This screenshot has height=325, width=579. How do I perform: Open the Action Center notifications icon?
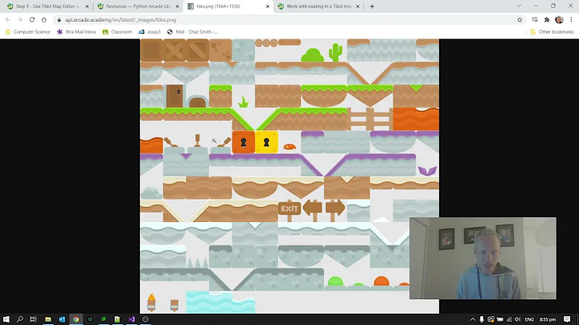tap(567, 319)
